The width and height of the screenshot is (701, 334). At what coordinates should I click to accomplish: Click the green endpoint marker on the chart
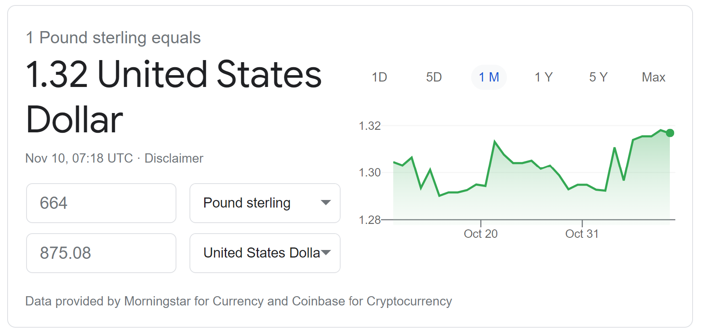coord(669,133)
